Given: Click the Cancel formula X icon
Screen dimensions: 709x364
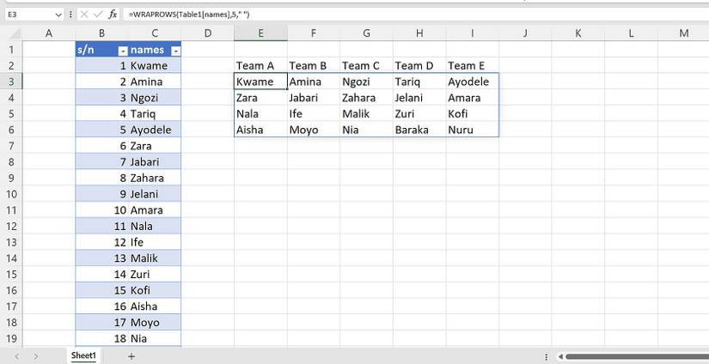Looking at the screenshot, I should [x=86, y=15].
